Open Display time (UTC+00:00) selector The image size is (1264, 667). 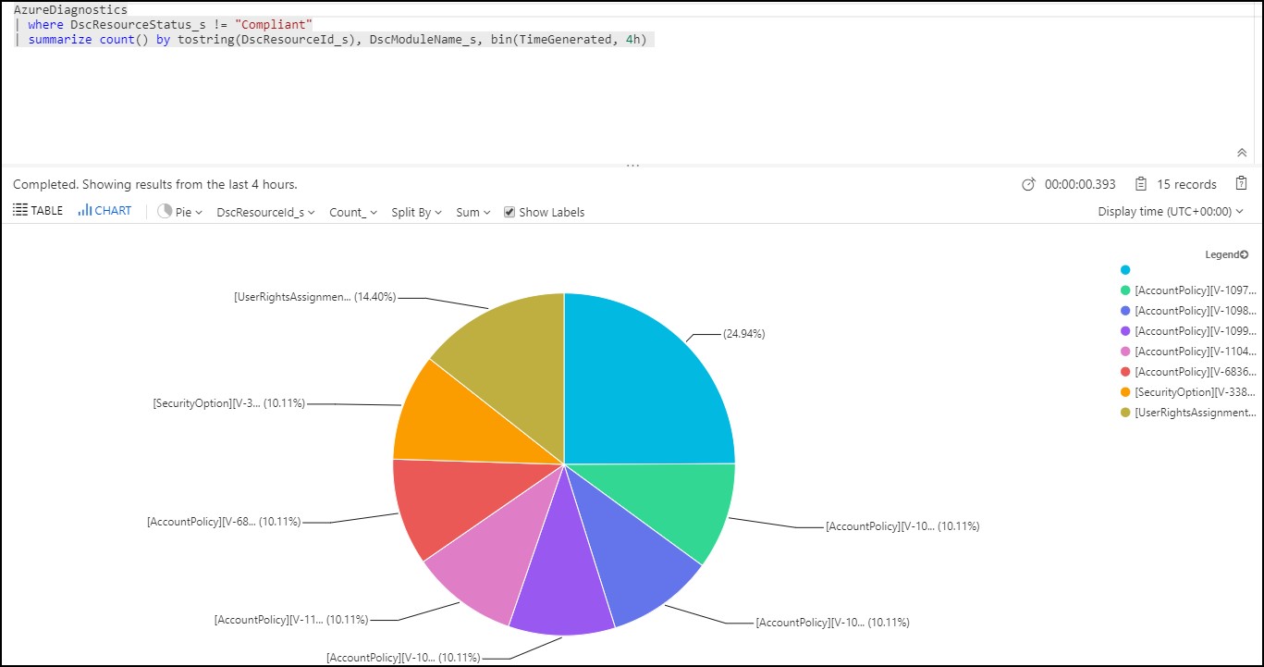tap(1170, 212)
